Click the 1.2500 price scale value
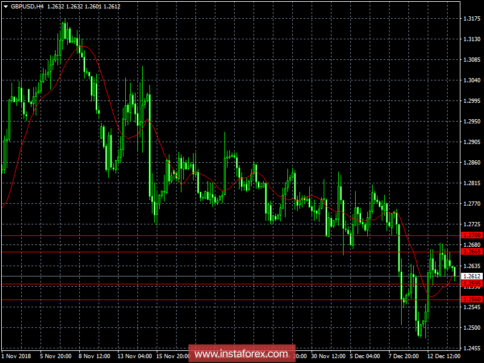Image resolution: width=484 pixels, height=363 pixels. [472, 327]
